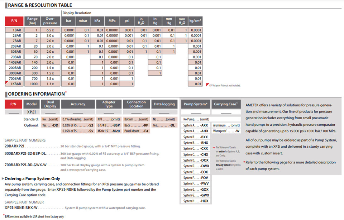Select the 7BAR part number cell
The width and height of the screenshot is (344, 220).
14,41
